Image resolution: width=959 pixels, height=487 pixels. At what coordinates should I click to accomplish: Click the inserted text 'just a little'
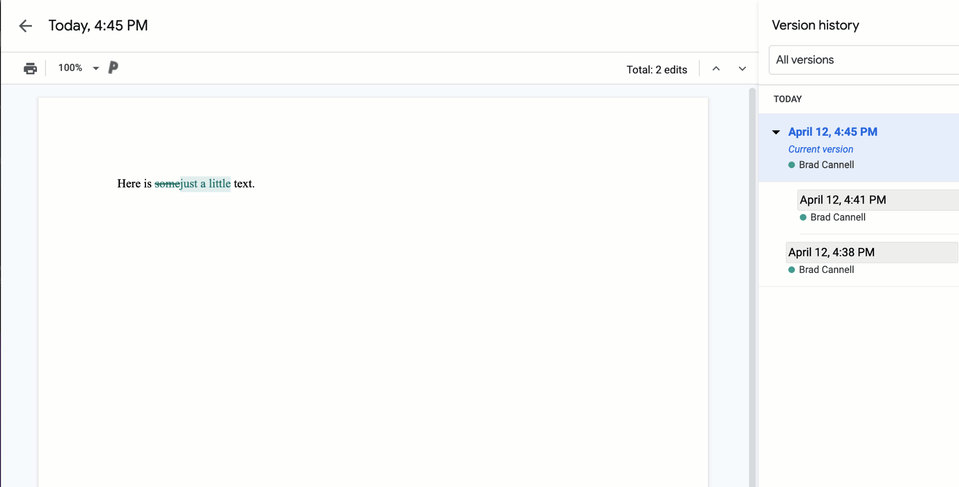(206, 184)
